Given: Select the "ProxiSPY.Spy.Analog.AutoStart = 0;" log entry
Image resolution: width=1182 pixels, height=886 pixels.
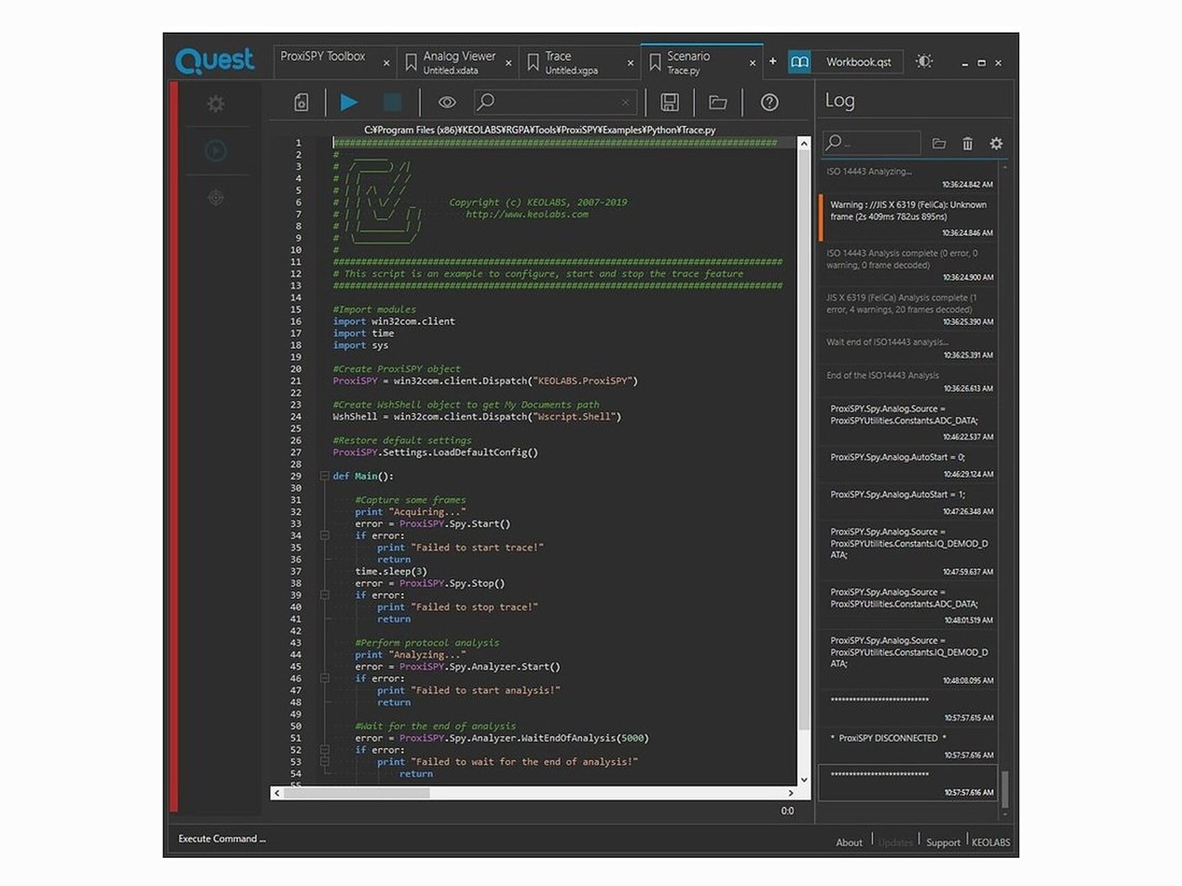Looking at the screenshot, I should [908, 464].
